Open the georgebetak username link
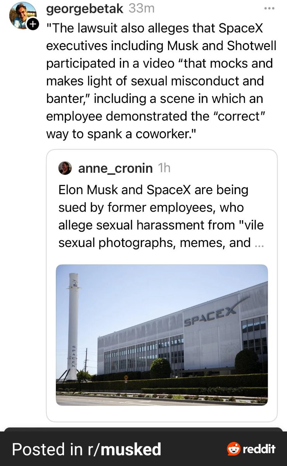This screenshot has width=287, height=466. tap(85, 9)
